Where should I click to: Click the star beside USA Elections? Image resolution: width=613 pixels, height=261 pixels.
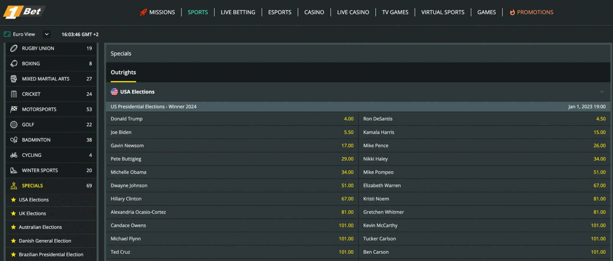point(13,199)
